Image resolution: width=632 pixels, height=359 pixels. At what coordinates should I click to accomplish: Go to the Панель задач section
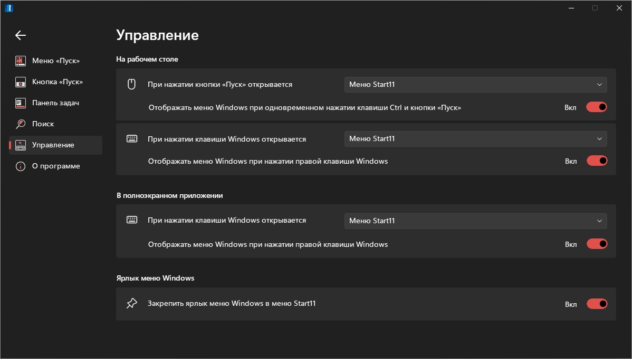[55, 103]
